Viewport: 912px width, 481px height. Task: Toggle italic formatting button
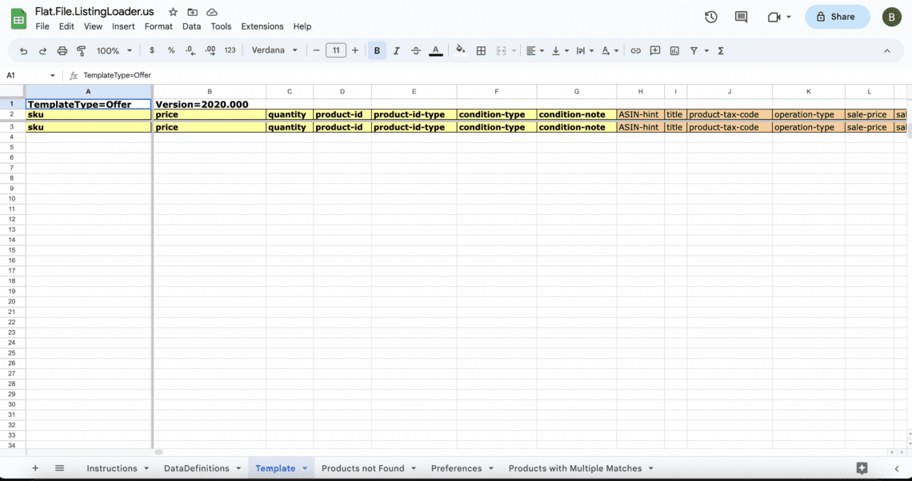tap(396, 50)
